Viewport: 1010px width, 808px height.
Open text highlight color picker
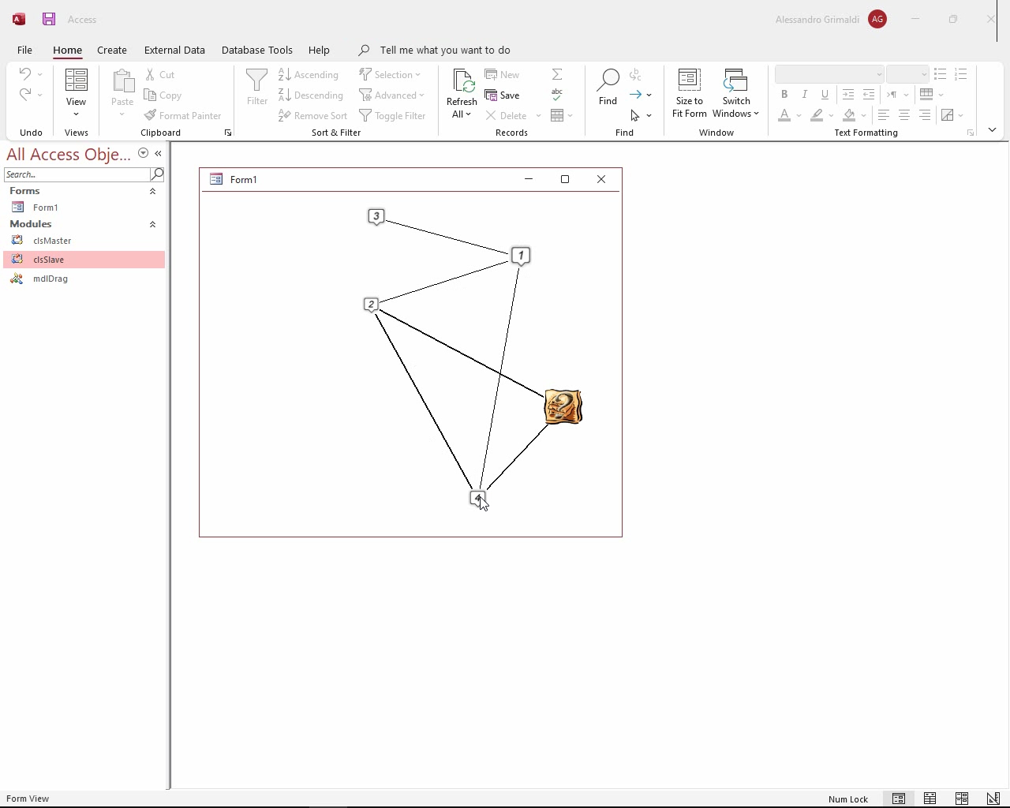tap(817, 115)
